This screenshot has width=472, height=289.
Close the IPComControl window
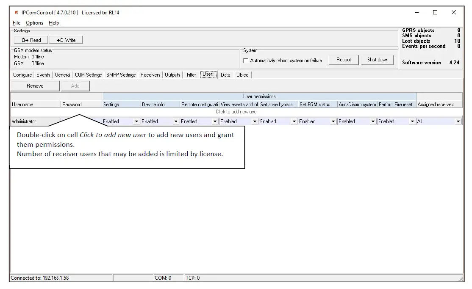coord(454,12)
